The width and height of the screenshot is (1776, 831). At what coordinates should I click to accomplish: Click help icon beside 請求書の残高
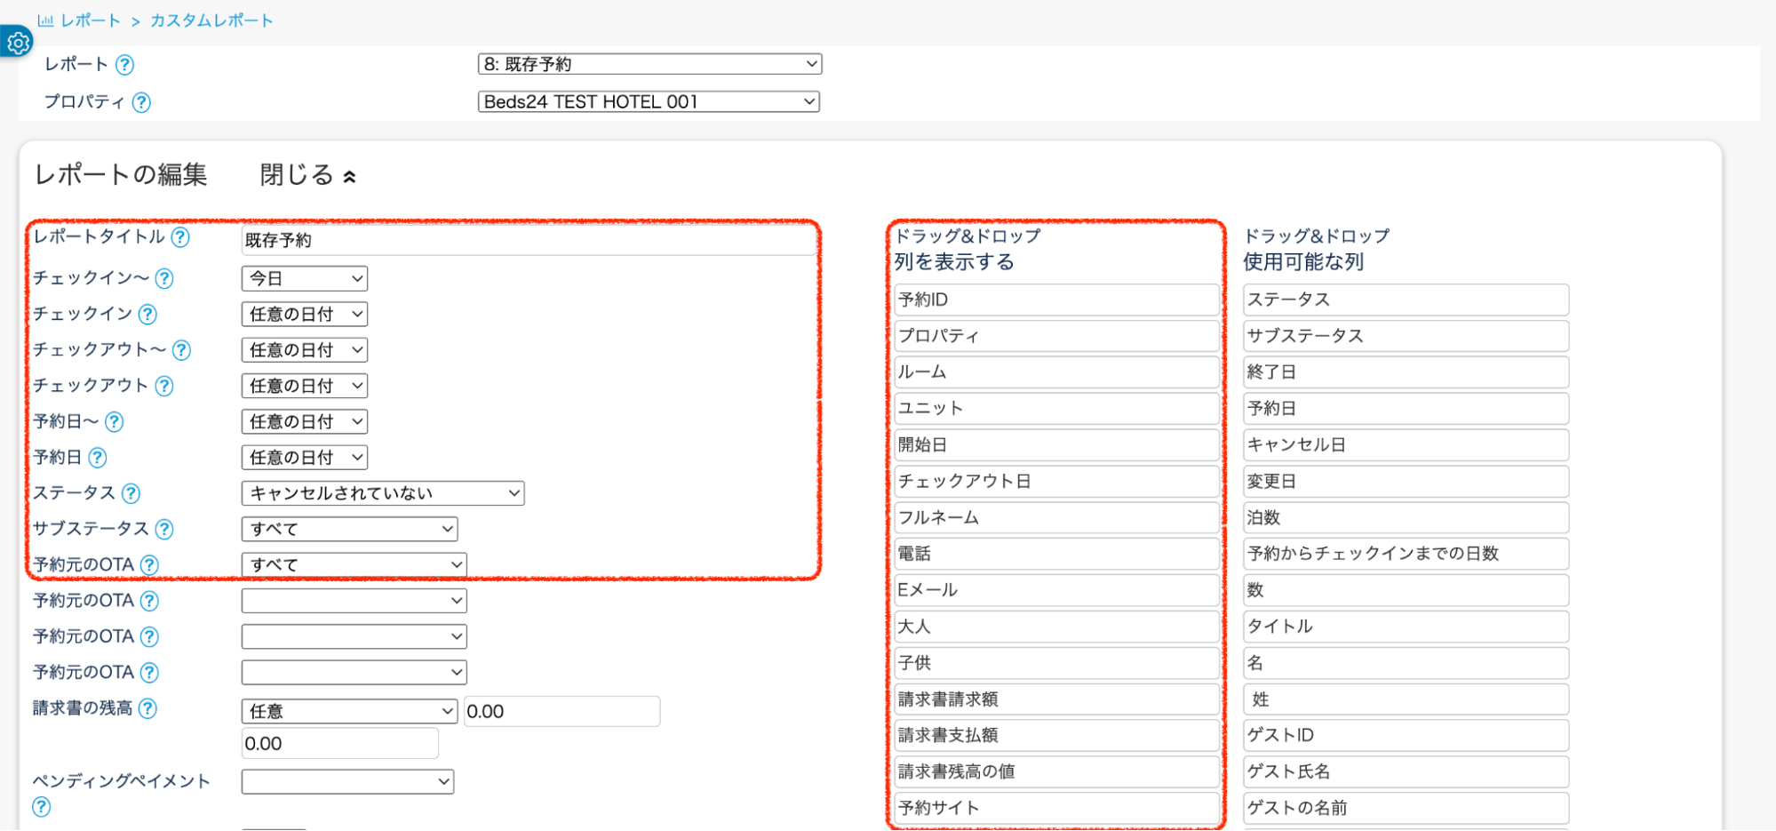[x=148, y=708]
